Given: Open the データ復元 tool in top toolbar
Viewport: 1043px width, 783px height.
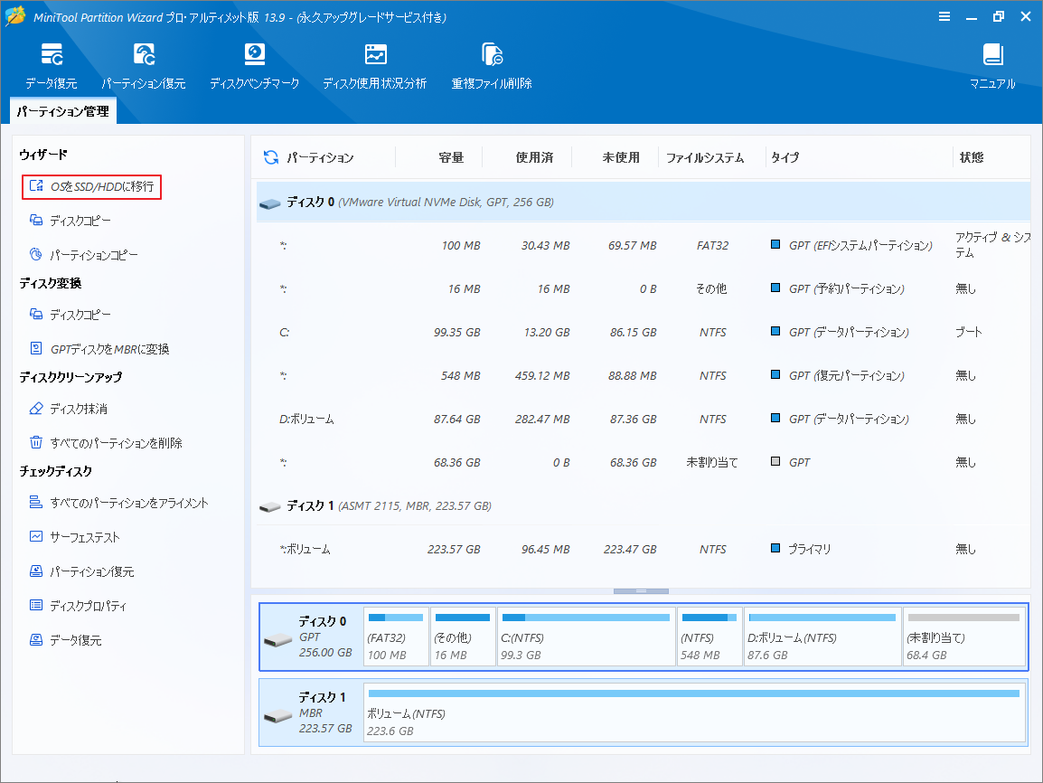Looking at the screenshot, I should [52, 66].
